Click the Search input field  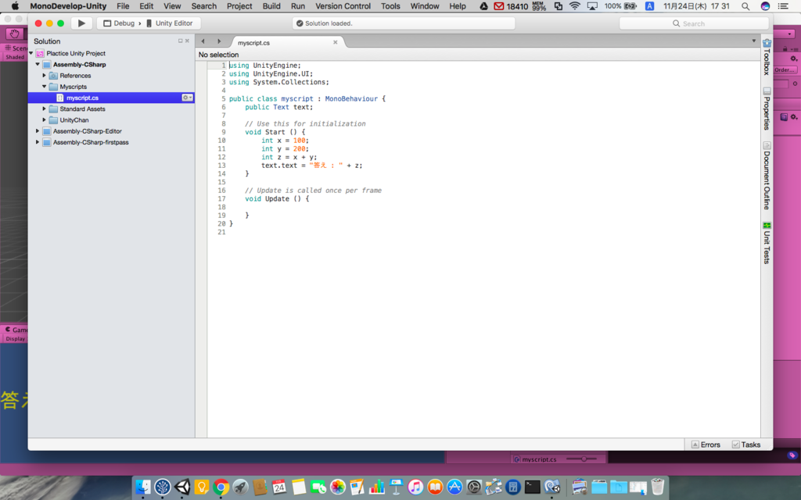pos(694,23)
